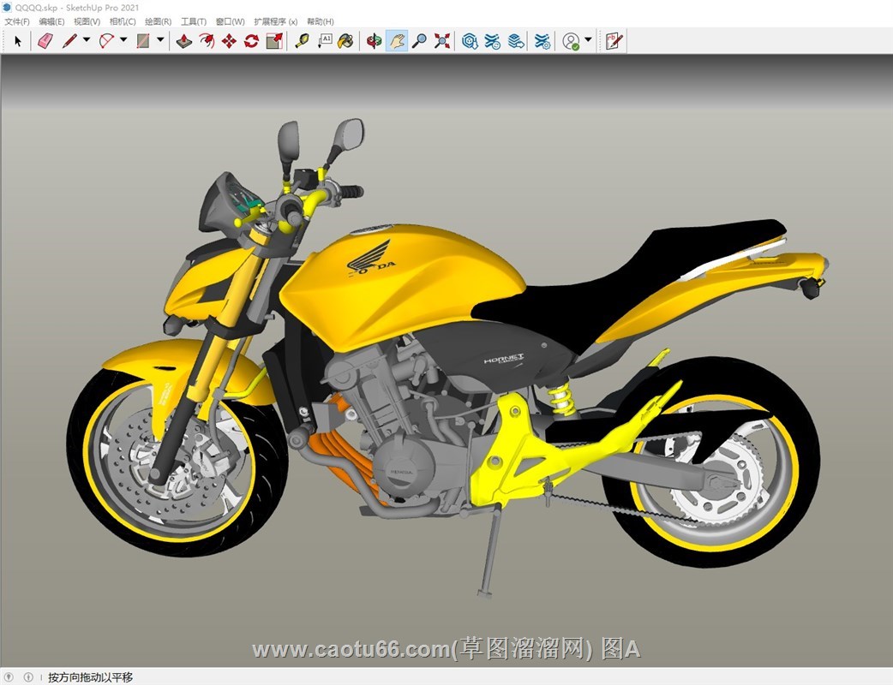Open the 扩展程序 extensions menu
Screen dimensions: 893x685
276,21
